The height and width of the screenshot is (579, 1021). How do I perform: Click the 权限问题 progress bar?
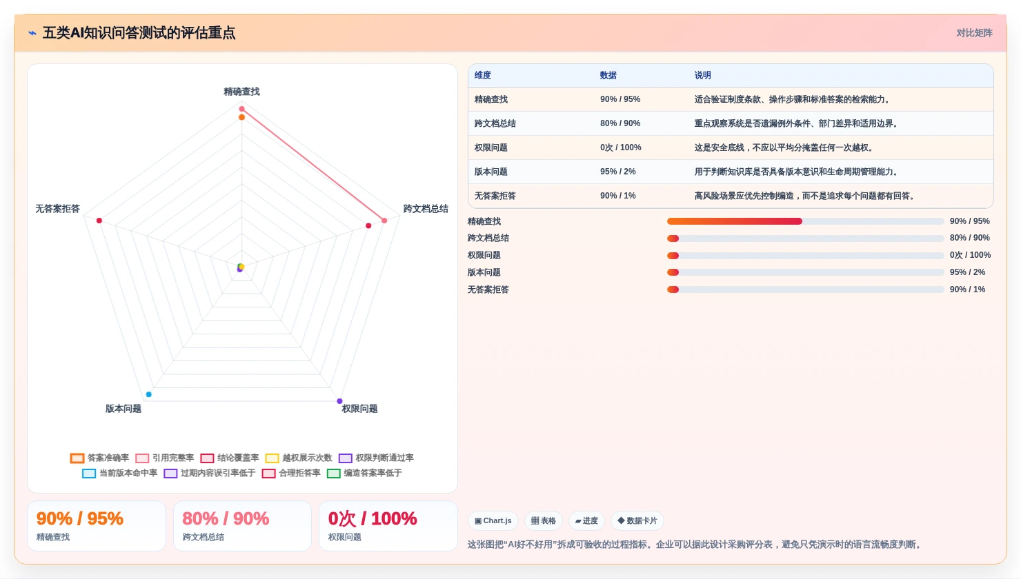tap(805, 256)
